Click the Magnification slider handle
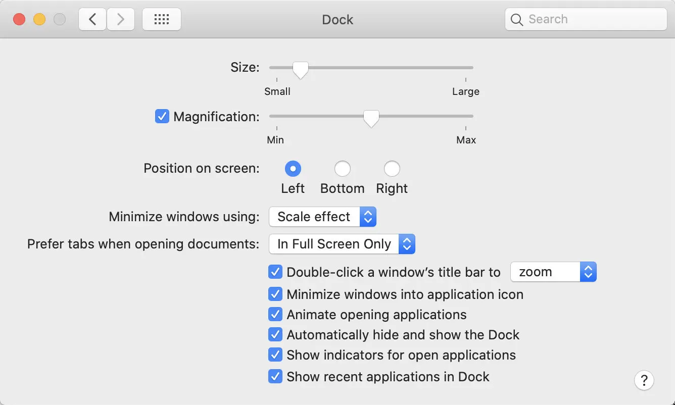Image resolution: width=675 pixels, height=405 pixels. pyautogui.click(x=371, y=118)
